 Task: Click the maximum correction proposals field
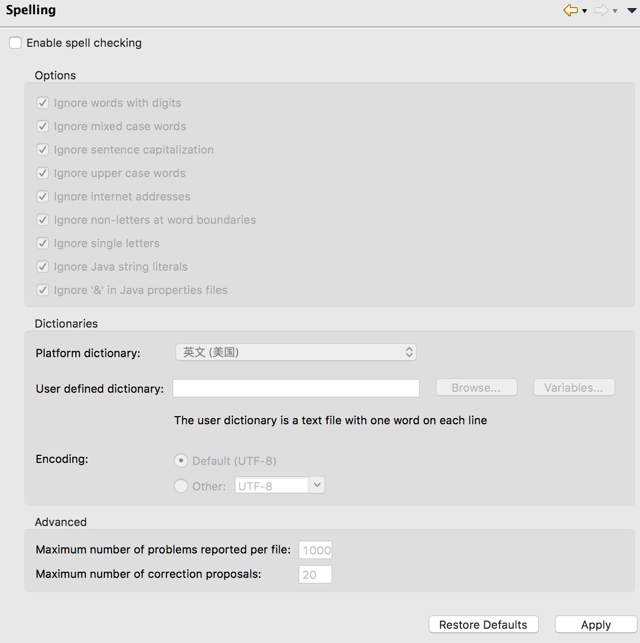(315, 574)
